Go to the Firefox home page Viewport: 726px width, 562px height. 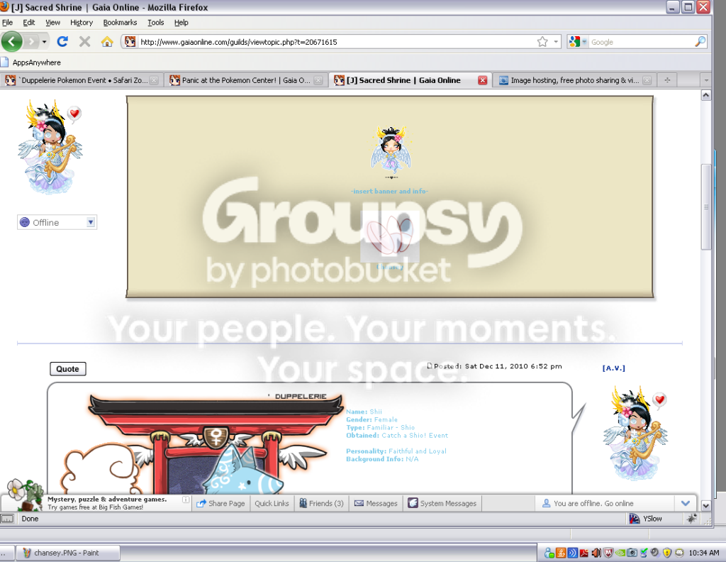107,42
